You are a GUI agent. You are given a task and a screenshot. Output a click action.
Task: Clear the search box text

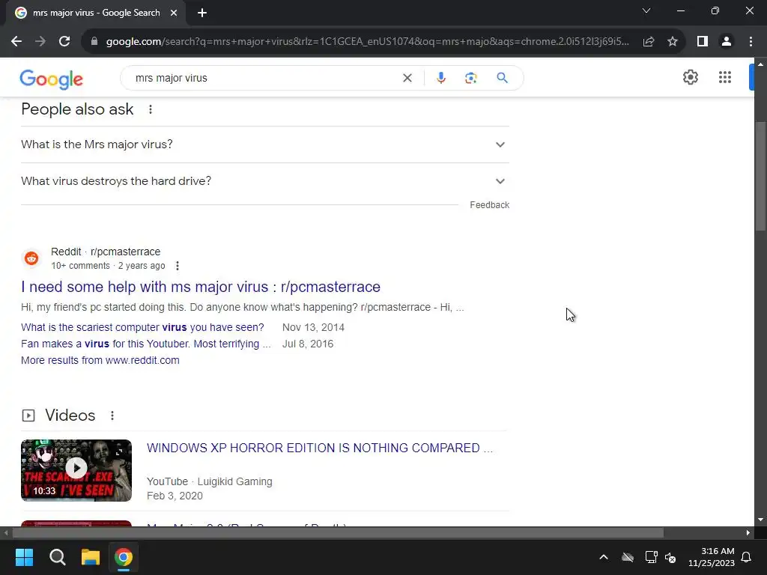coord(407,78)
